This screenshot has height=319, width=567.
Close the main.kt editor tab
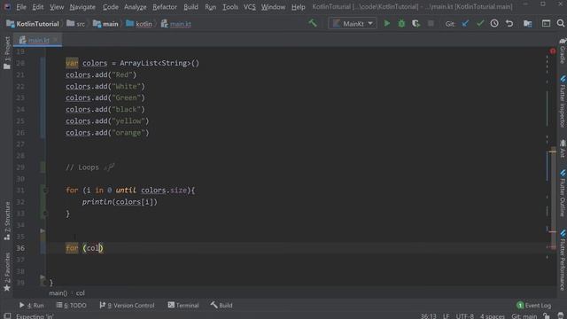tap(55, 40)
